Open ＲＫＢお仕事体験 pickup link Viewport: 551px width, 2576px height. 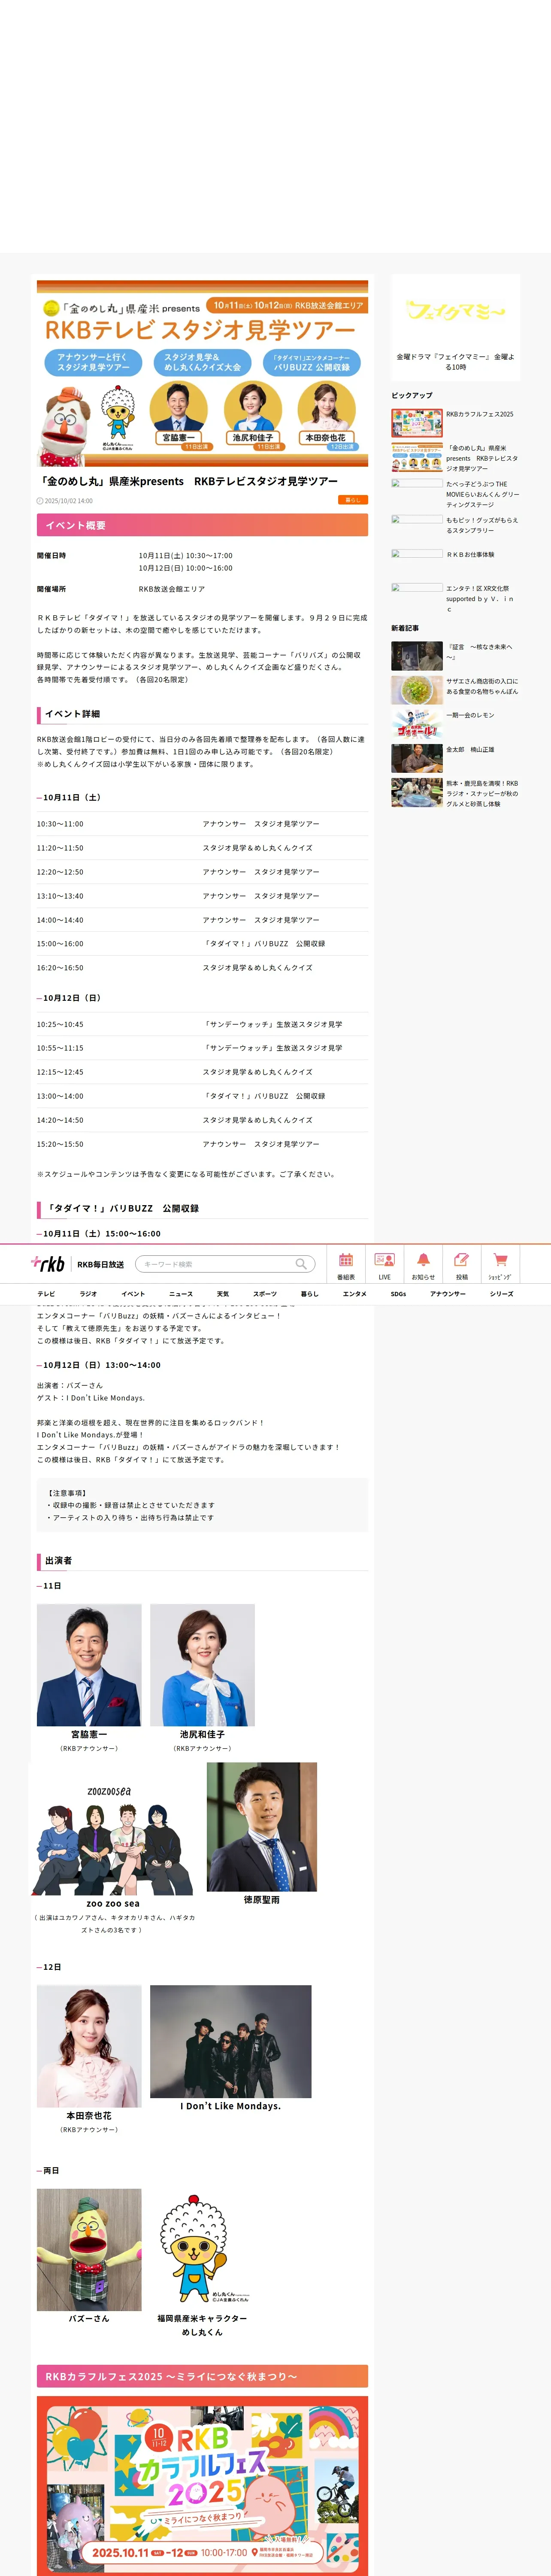470,554
